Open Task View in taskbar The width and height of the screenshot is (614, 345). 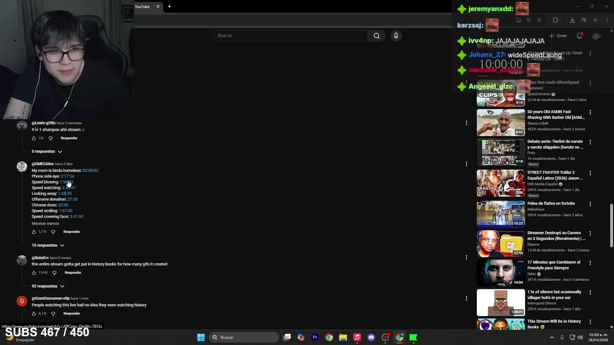(287, 337)
